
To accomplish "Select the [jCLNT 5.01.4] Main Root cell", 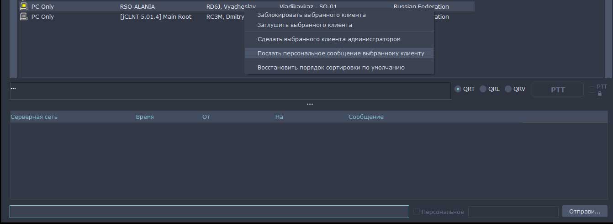I will pyautogui.click(x=156, y=16).
